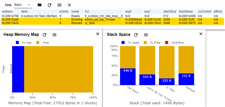Open the Stack Space options menu
This screenshot has width=225, height=107.
(146, 35)
